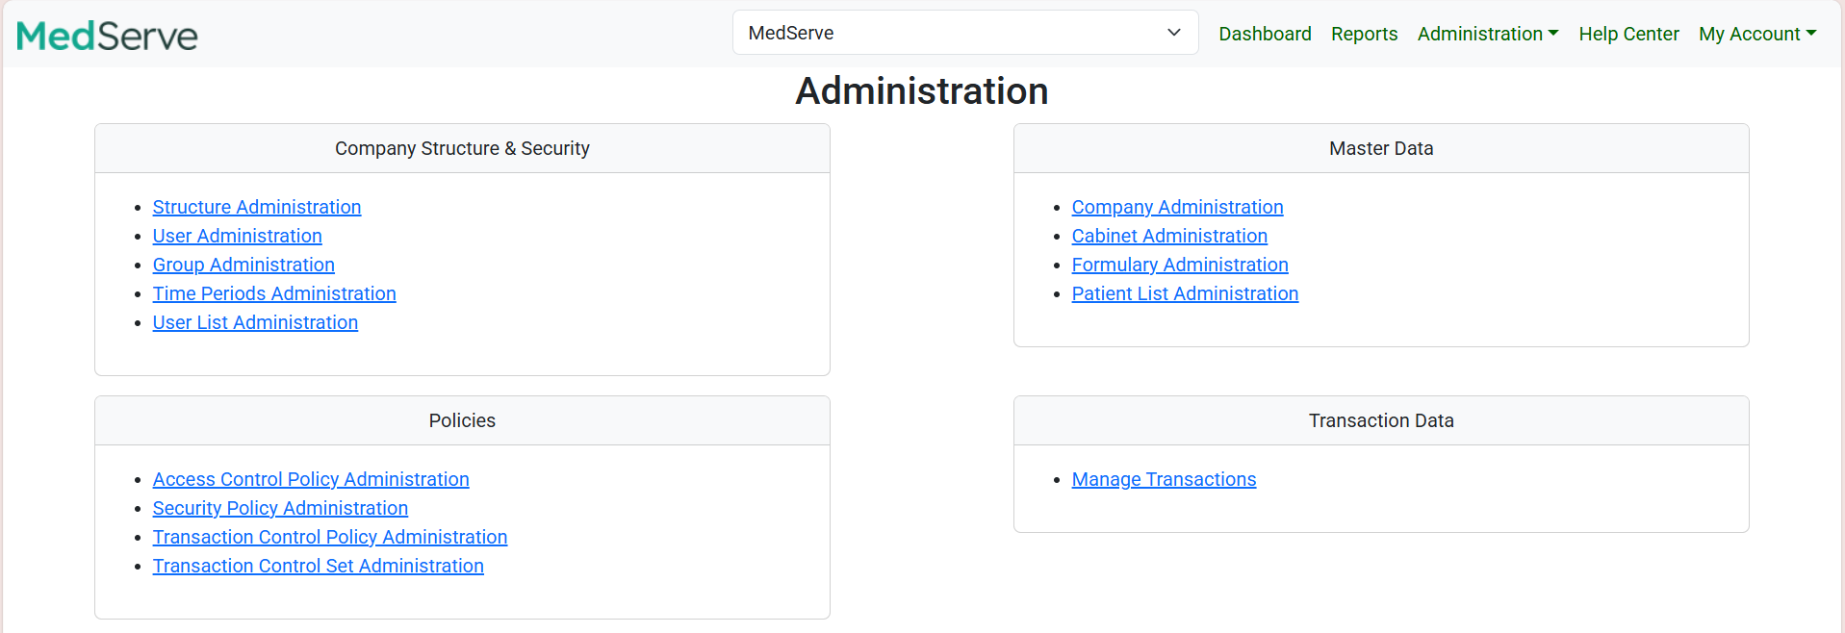This screenshot has height=633, width=1845.
Task: Open the MedServe company dropdown
Action: [964, 33]
